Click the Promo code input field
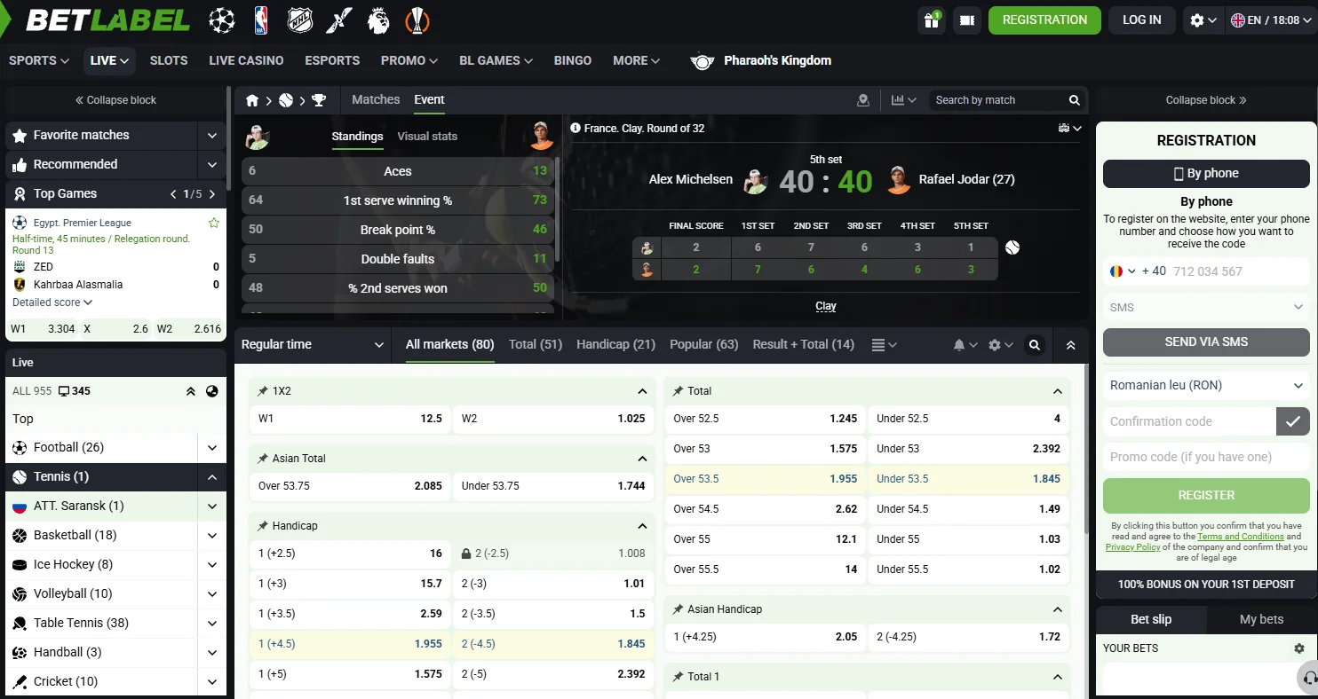Screen dimensions: 1318x699 1206,457
